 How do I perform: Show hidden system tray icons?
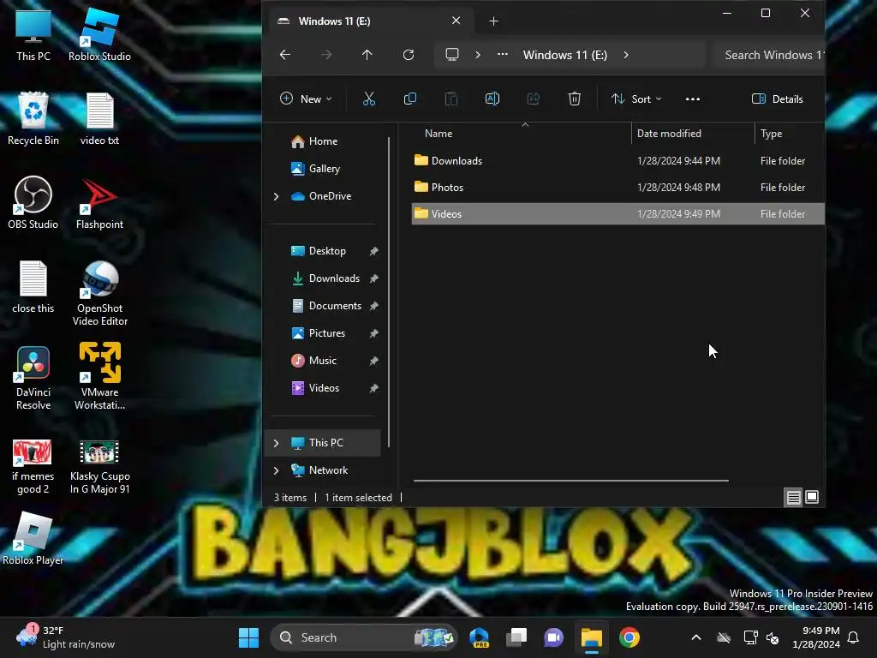click(695, 637)
